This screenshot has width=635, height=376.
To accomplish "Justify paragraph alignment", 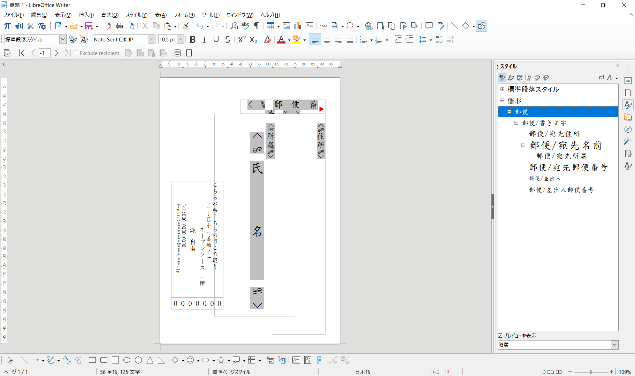I will [350, 40].
